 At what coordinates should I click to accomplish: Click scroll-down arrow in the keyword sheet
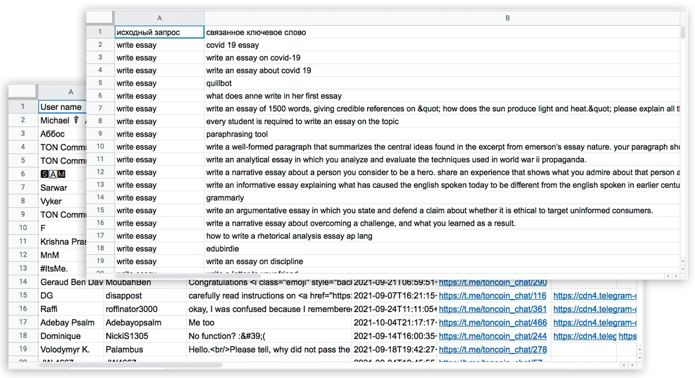(x=683, y=268)
